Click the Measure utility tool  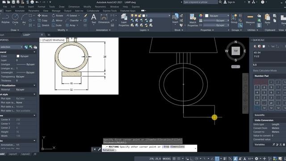pos(250,19)
